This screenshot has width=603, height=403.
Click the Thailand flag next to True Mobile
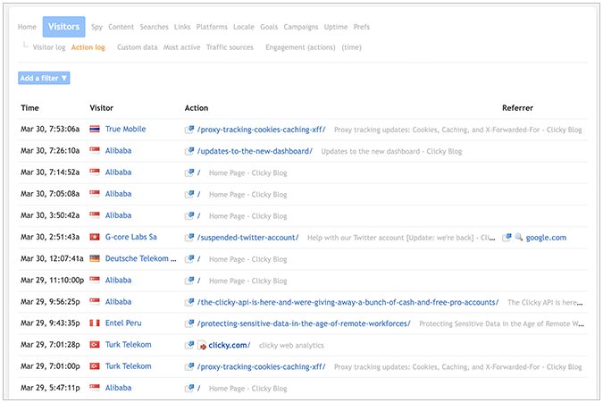coord(95,129)
